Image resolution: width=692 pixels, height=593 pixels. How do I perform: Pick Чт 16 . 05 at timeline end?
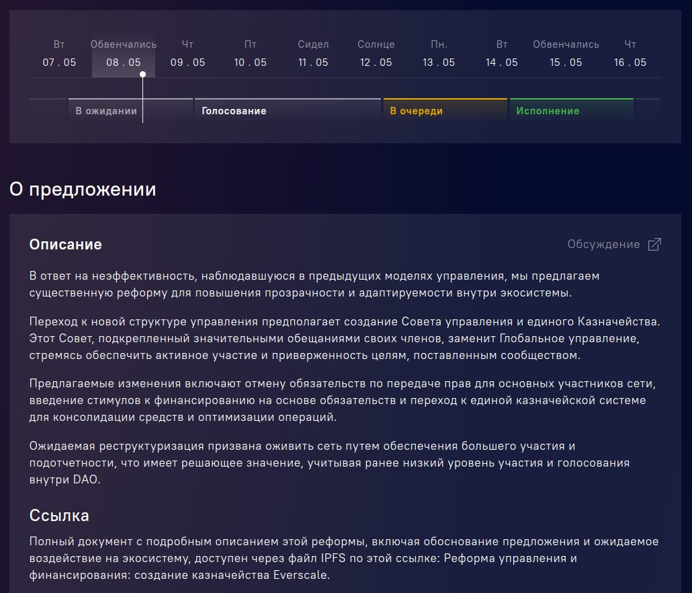point(630,55)
